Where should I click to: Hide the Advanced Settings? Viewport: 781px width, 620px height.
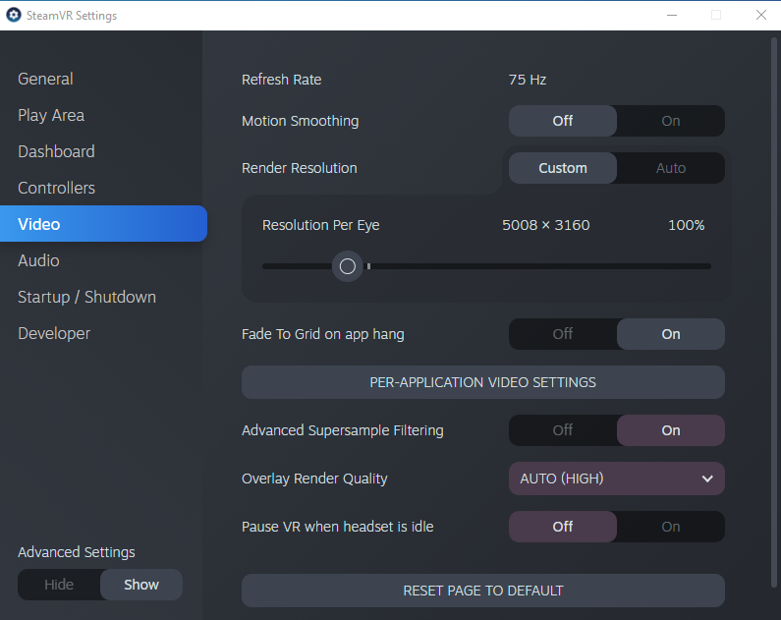click(59, 585)
